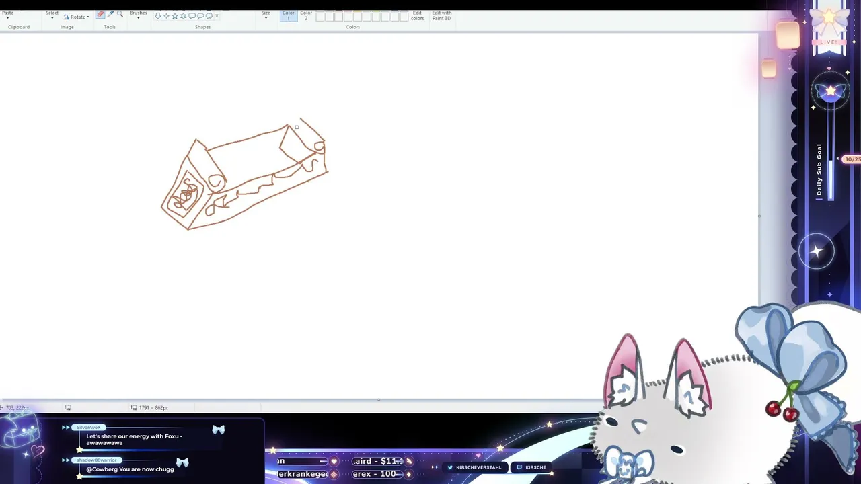Click the Clipboard group label
Image resolution: width=861 pixels, height=484 pixels.
click(x=19, y=27)
